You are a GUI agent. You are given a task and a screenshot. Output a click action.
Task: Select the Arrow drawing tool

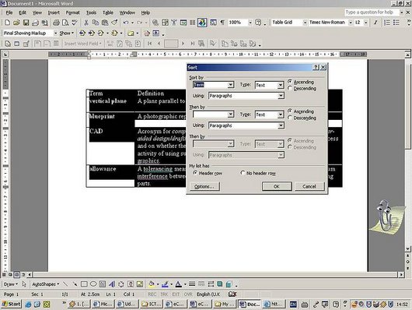click(x=75, y=284)
